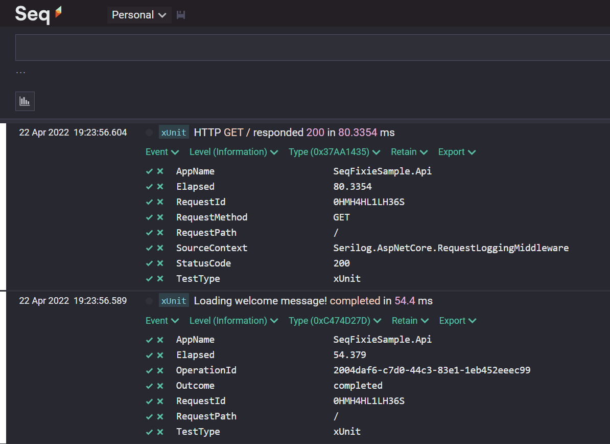Click X to exclude Elapsed 80.3354
This screenshot has height=444, width=610.
(x=160, y=187)
